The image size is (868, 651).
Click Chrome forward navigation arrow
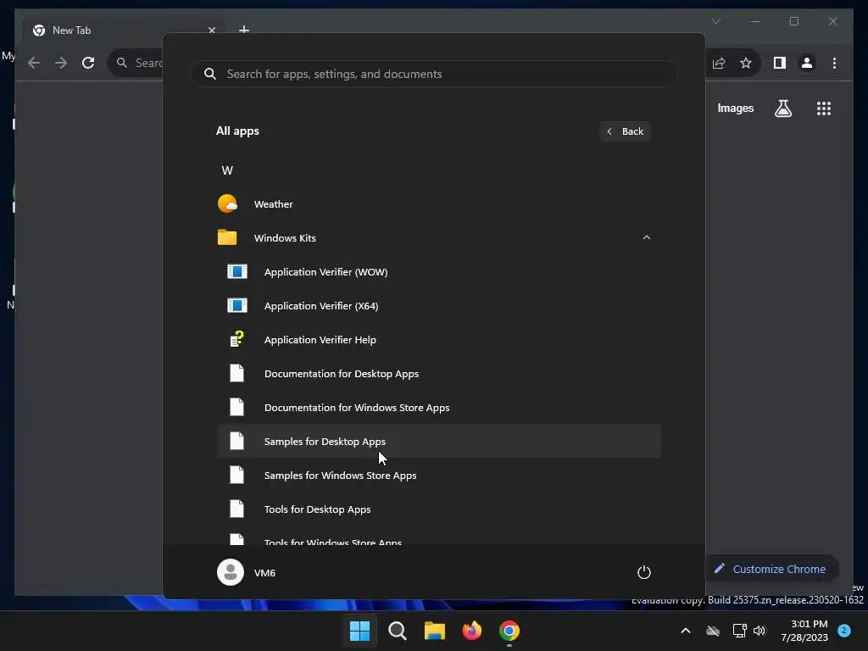pos(61,63)
